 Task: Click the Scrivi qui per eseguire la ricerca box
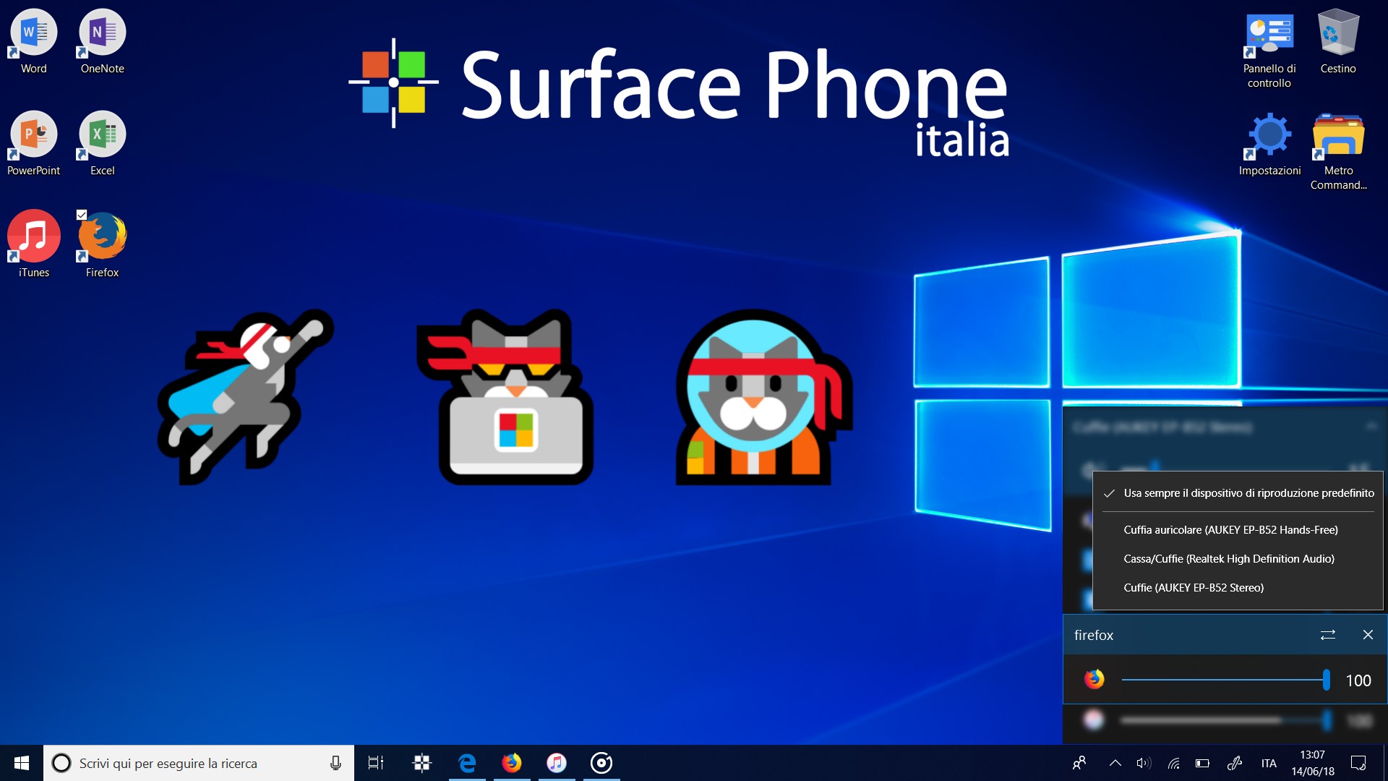pyautogui.click(x=199, y=763)
